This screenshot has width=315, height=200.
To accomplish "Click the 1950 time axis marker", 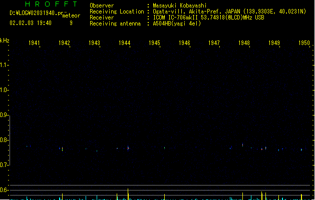I will click(304, 43).
